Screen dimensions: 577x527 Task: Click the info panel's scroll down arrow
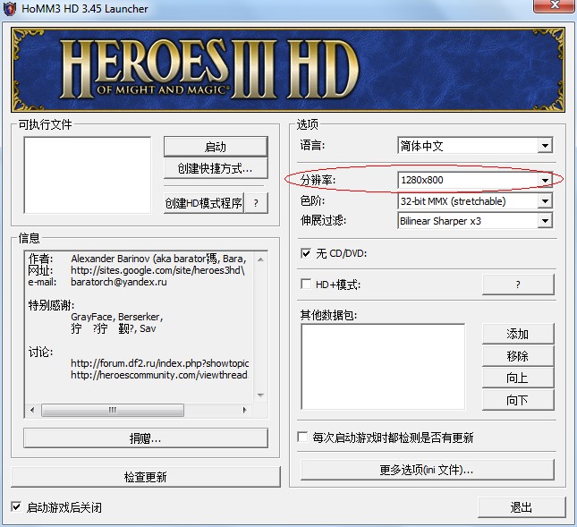pyautogui.click(x=260, y=395)
